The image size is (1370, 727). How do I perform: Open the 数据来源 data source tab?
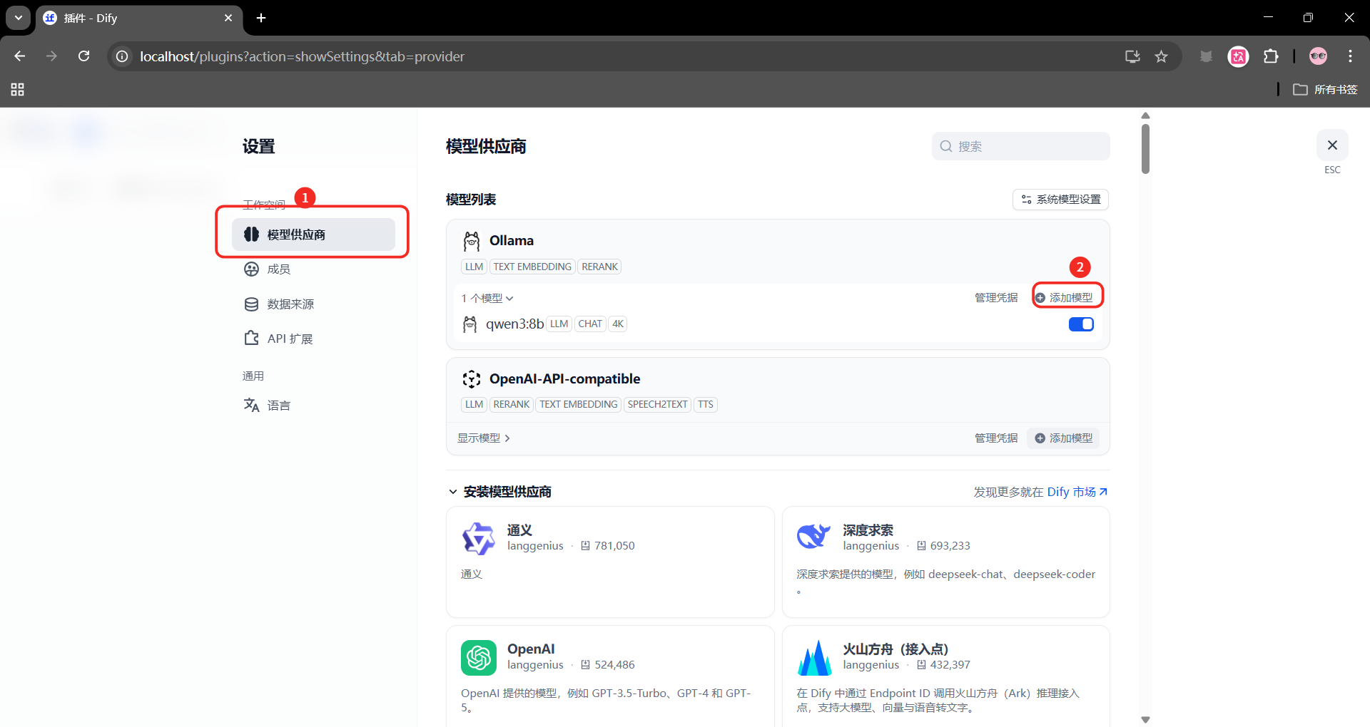pyautogui.click(x=313, y=304)
